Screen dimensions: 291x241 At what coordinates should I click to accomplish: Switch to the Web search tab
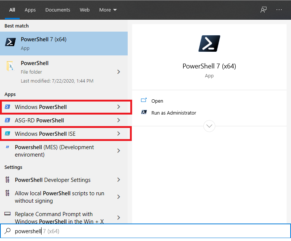(x=85, y=10)
